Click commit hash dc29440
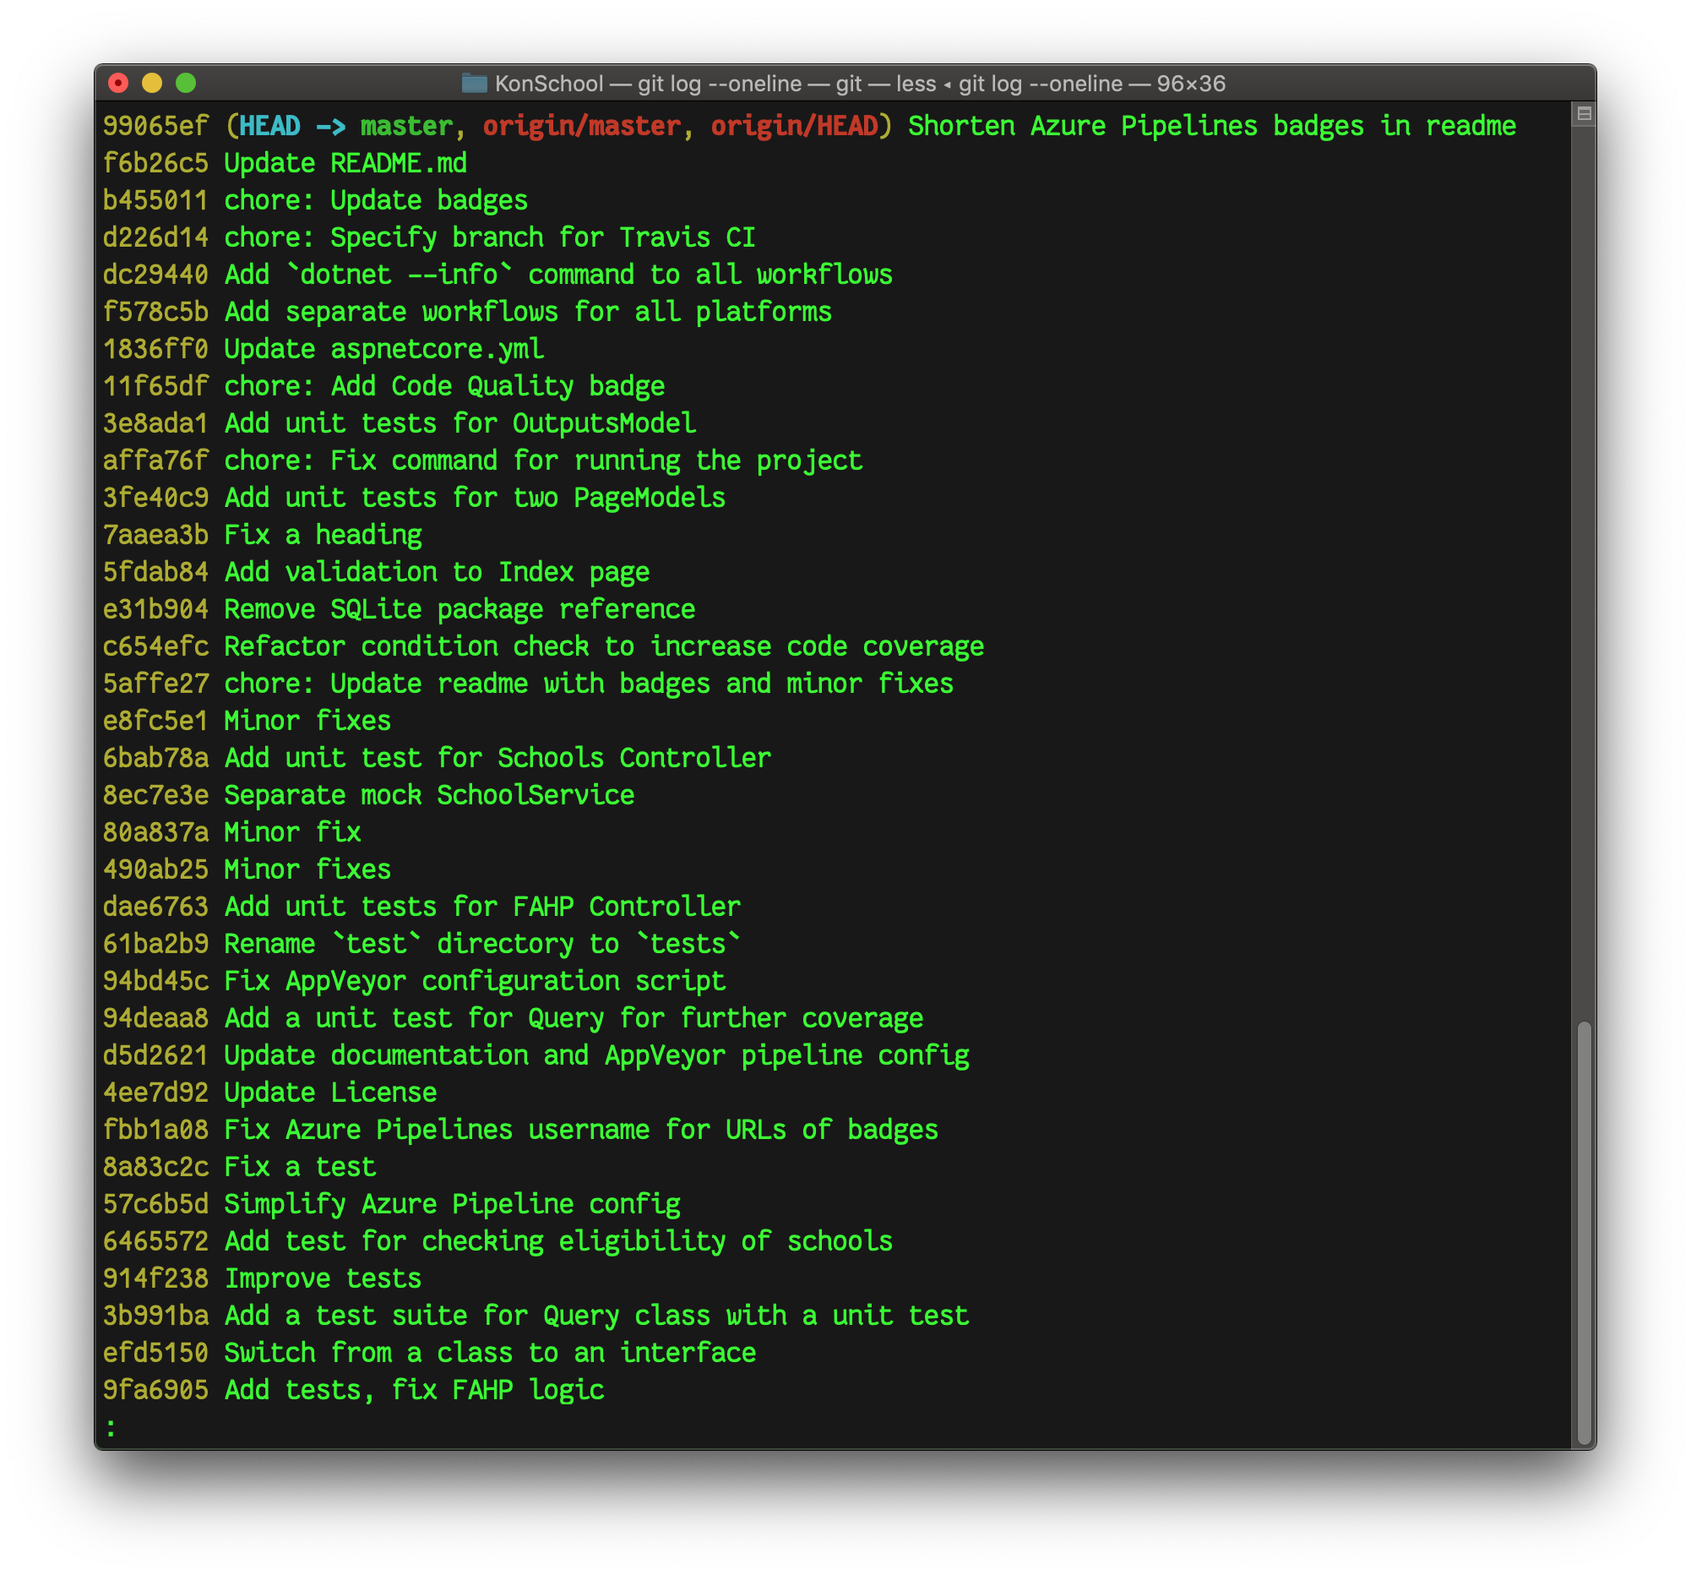 (x=155, y=275)
